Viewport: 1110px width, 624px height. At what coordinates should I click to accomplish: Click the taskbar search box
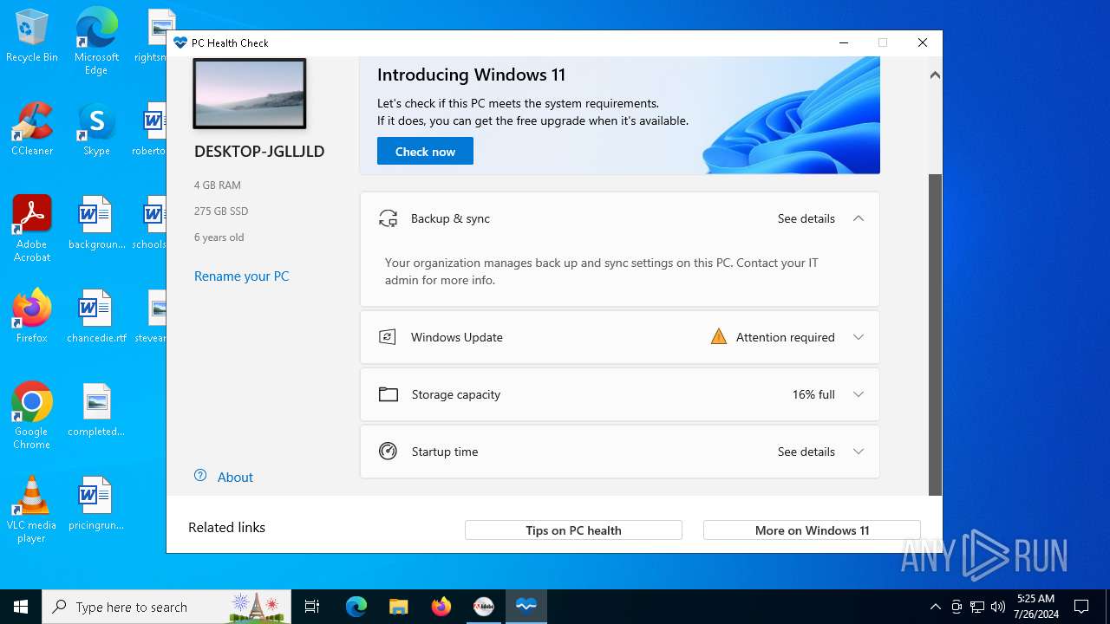[x=167, y=607]
